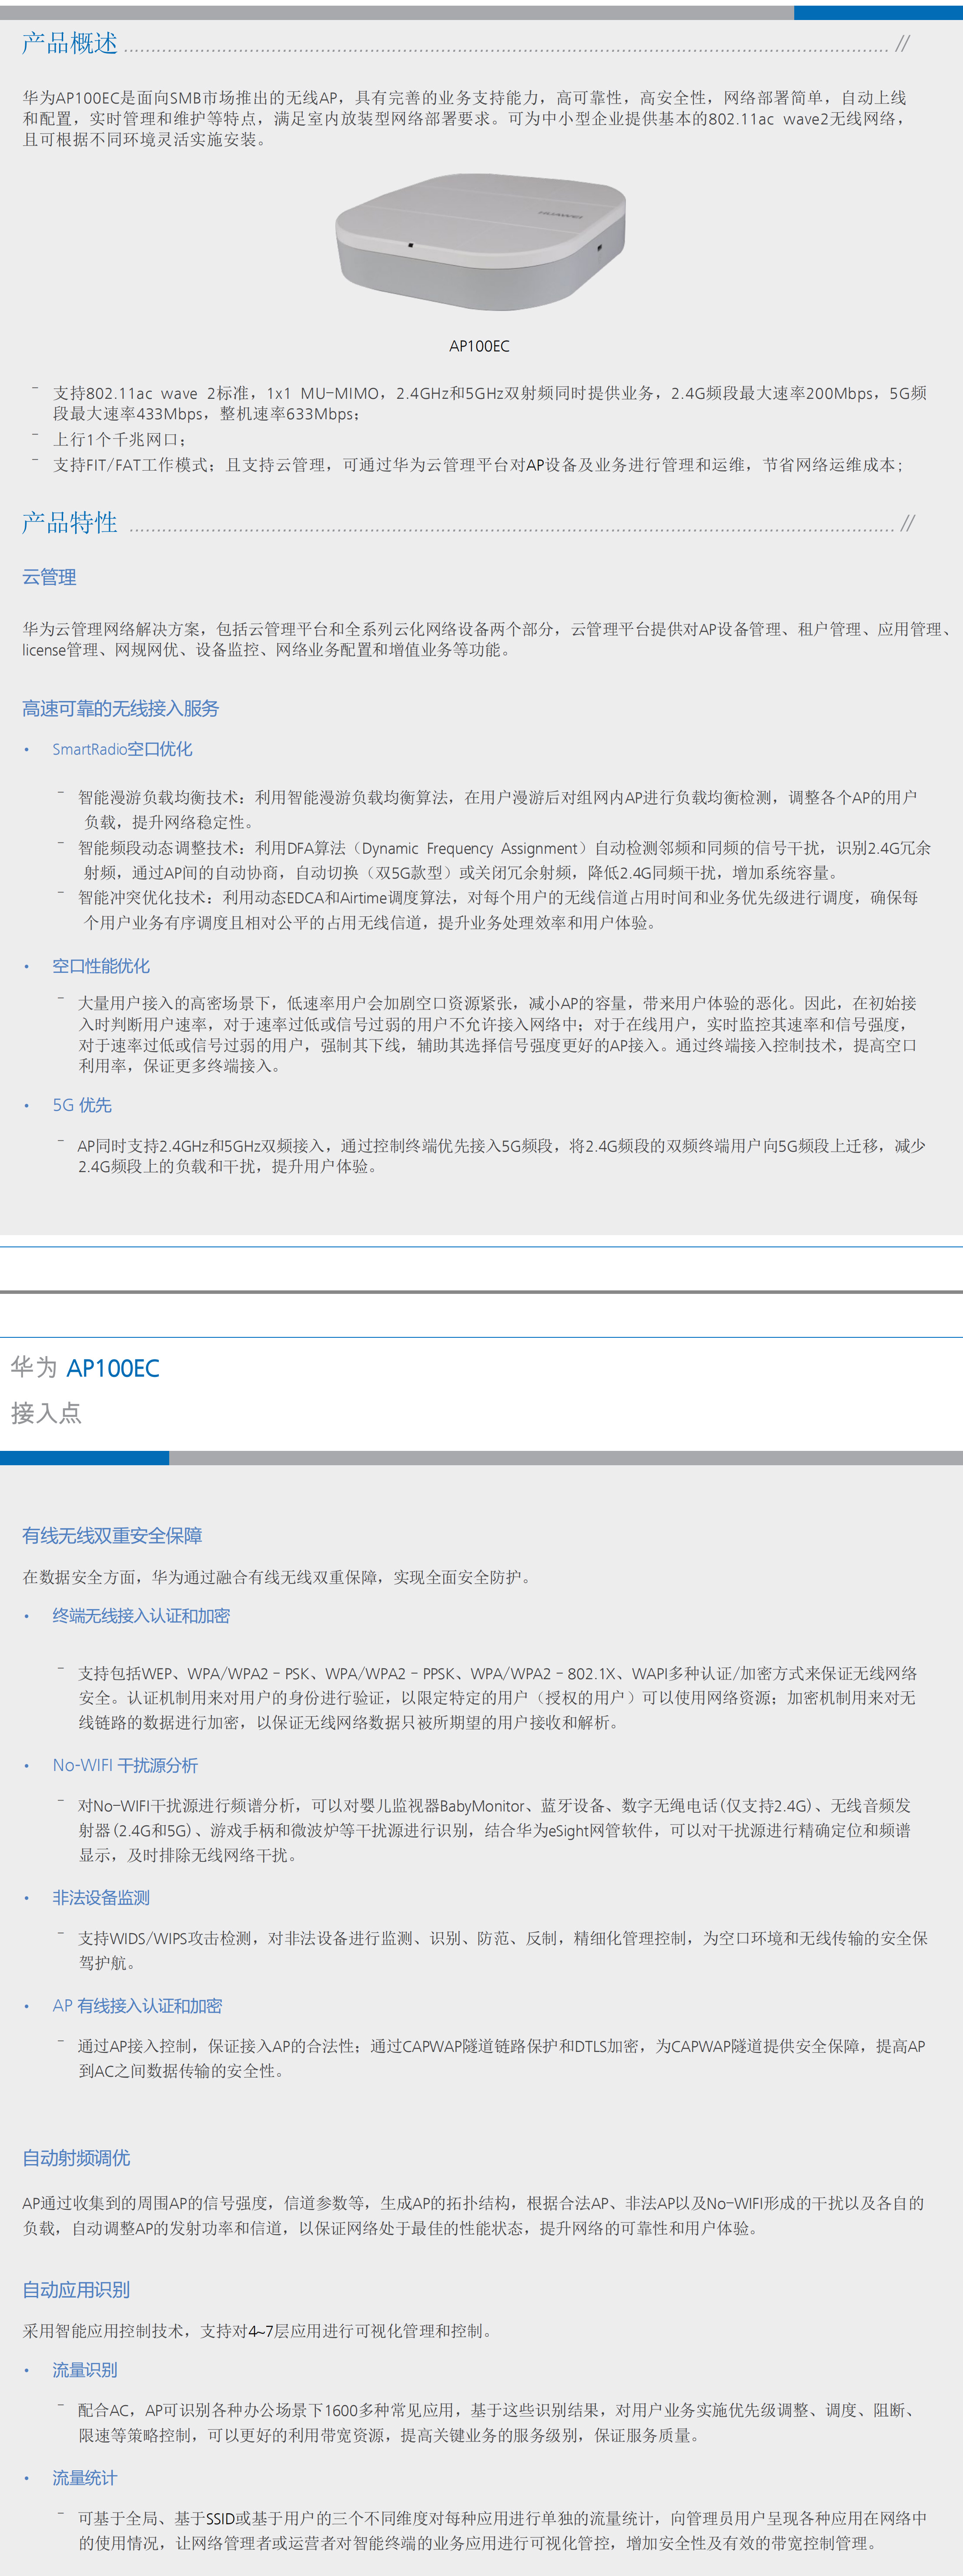Click the 有线无线双重安全保障 heading
This screenshot has width=963, height=2576.
click(x=112, y=1535)
